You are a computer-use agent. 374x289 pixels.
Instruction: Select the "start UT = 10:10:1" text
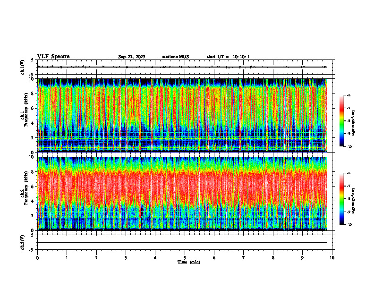(228, 57)
